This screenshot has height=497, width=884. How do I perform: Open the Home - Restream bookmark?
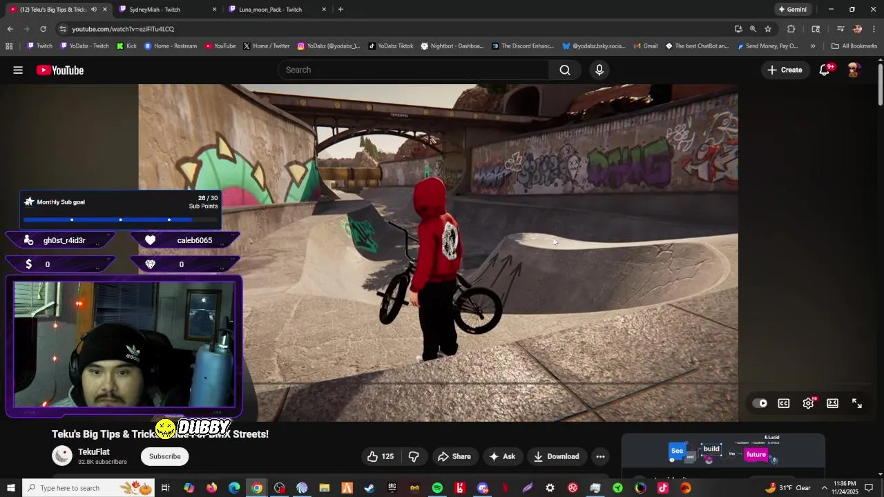point(171,46)
